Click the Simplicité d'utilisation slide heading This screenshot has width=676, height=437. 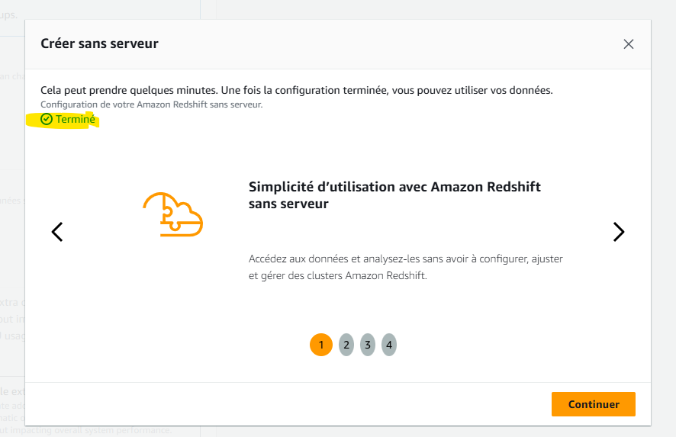[394, 195]
